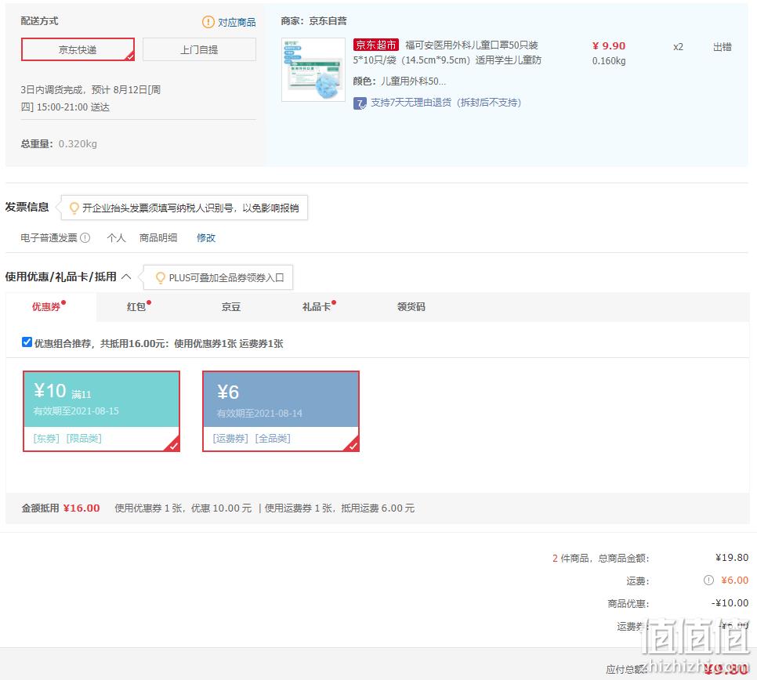Open the PLUS可叠加全品券领券入口 link
Image resolution: width=757 pixels, height=680 pixels.
click(226, 278)
